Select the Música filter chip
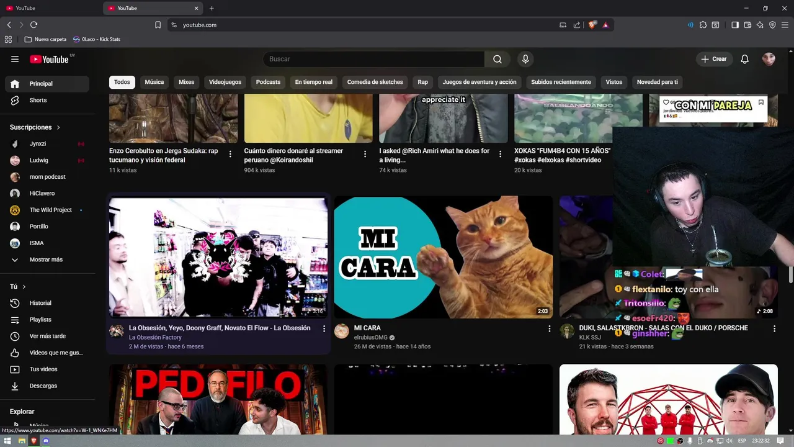Image resolution: width=794 pixels, height=447 pixels. (154, 82)
